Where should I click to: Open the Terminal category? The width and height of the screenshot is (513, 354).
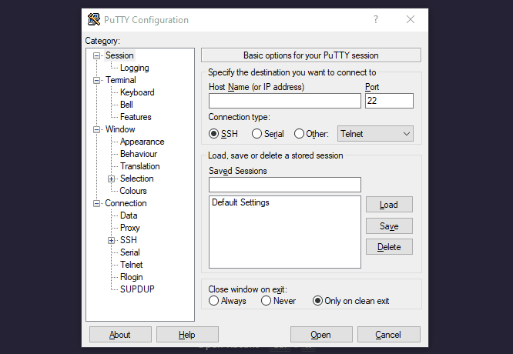coord(120,80)
